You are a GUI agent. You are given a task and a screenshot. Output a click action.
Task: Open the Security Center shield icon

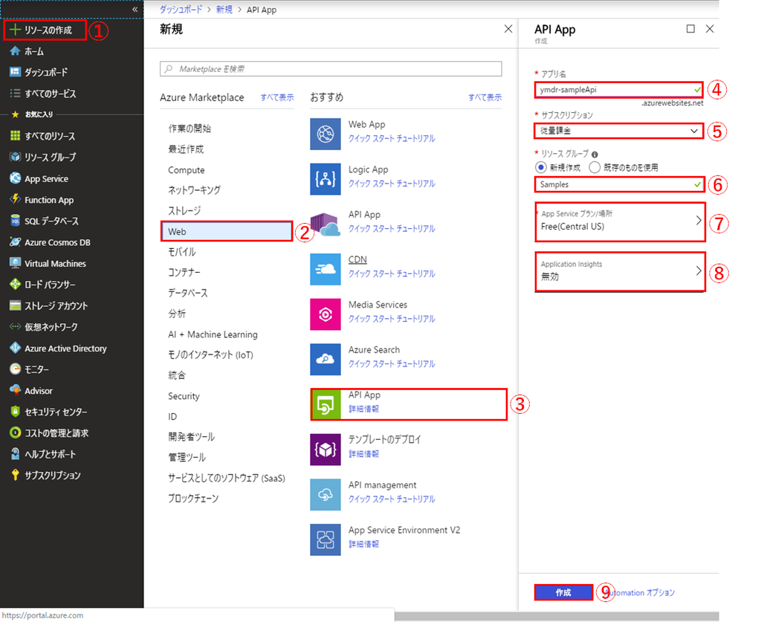pos(15,412)
